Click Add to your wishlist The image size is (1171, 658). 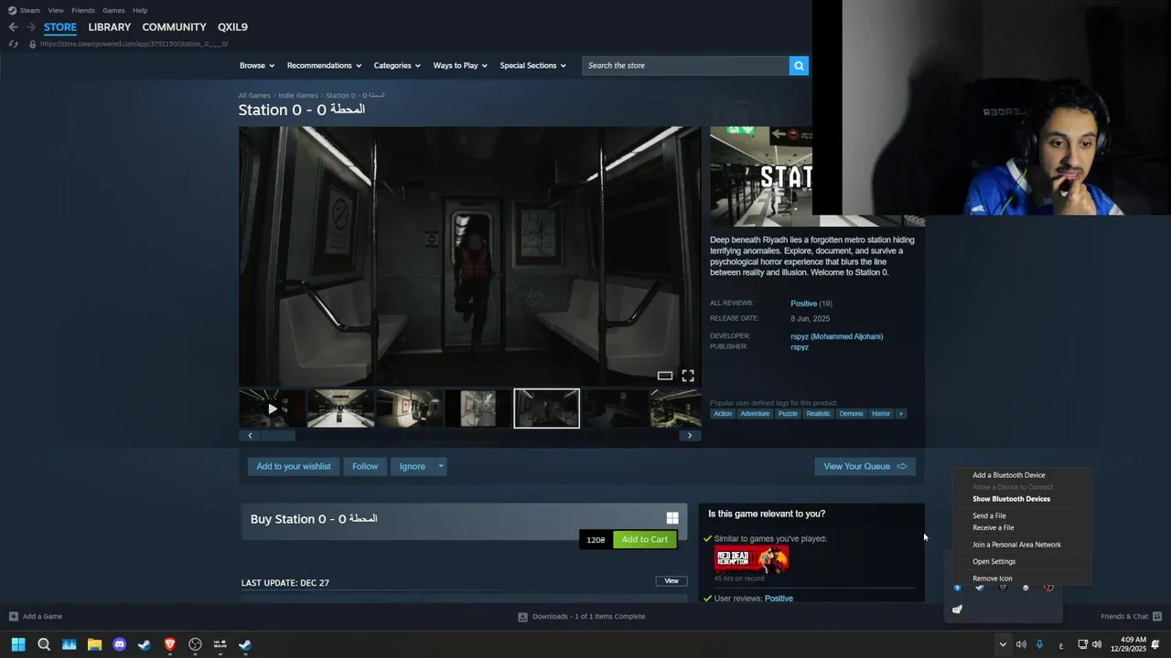tap(294, 466)
